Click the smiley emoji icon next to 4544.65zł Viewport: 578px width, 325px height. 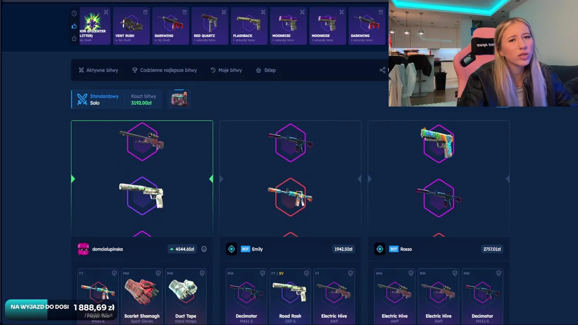tap(204, 249)
